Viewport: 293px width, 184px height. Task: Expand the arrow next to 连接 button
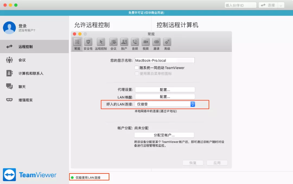pyautogui.click(x=281, y=5)
